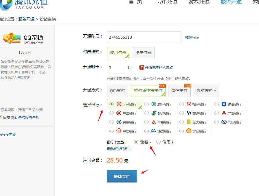Open the 开通年费粉钻贵族 link
This screenshot has height=196, width=259.
(159, 68)
